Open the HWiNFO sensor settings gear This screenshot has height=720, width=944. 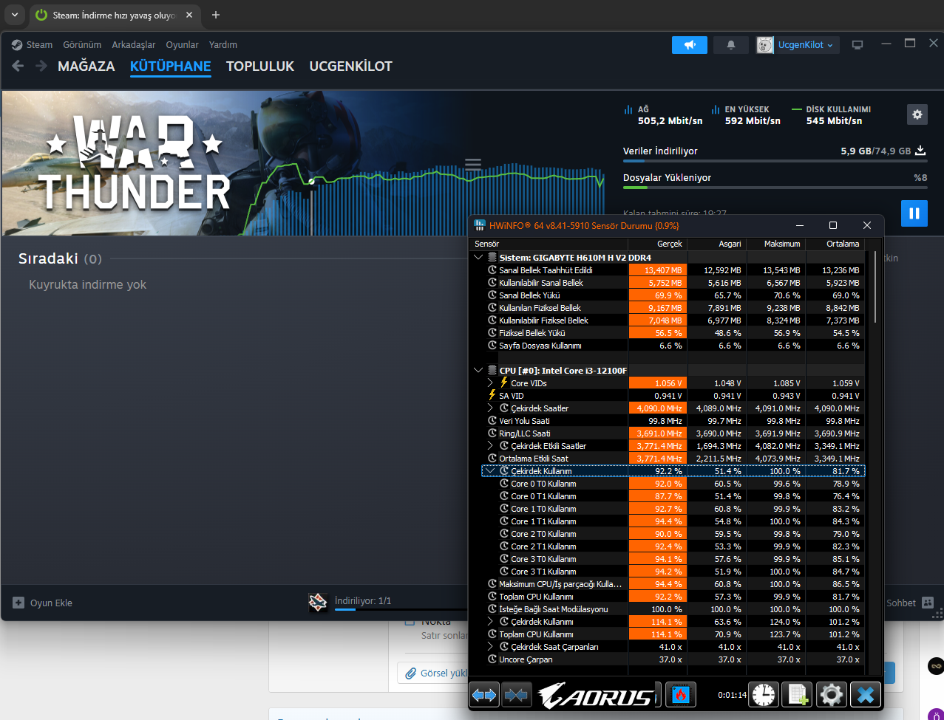click(x=832, y=695)
